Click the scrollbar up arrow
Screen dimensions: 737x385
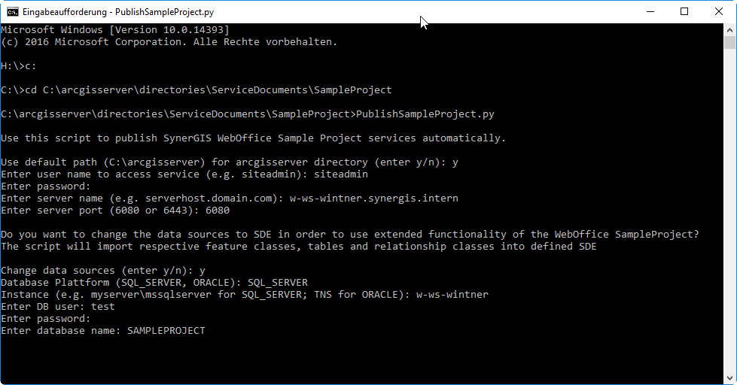[x=730, y=29]
